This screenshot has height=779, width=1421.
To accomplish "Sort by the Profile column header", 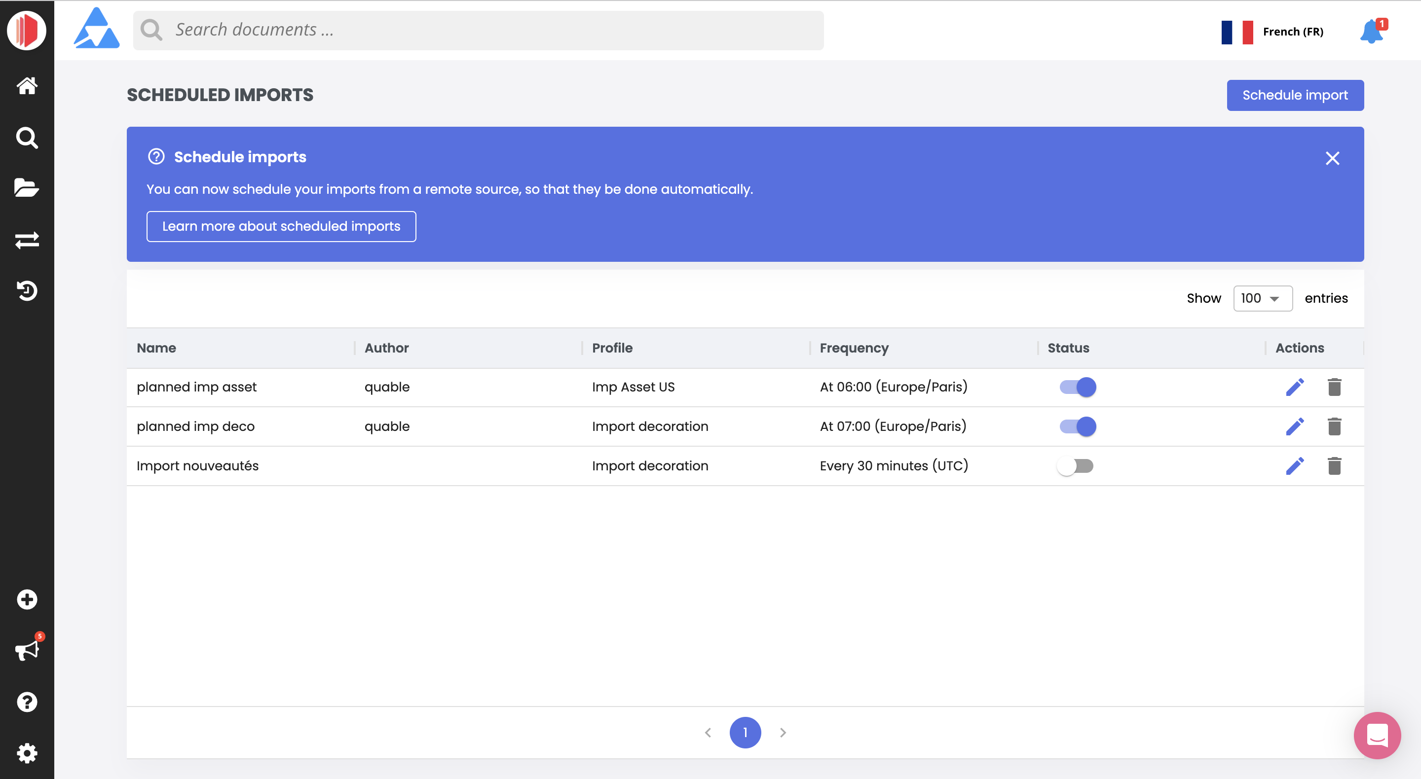I will pos(612,348).
